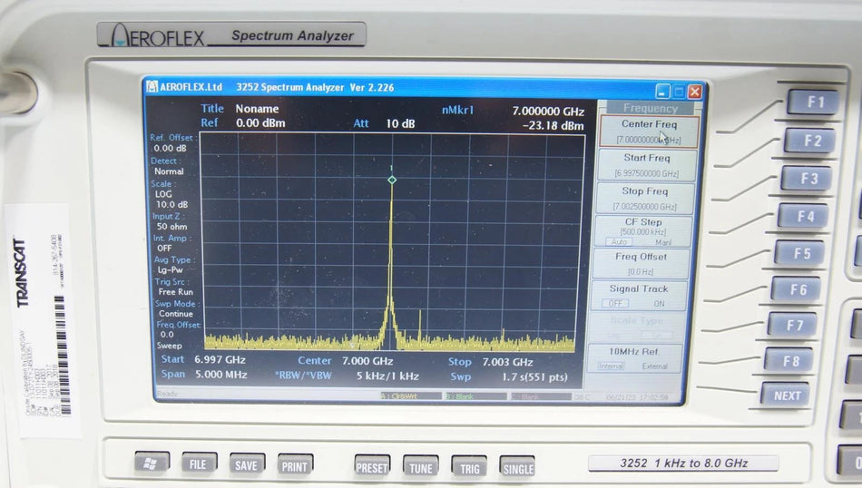Click the Center 7.000 GHz readout

(x=367, y=361)
